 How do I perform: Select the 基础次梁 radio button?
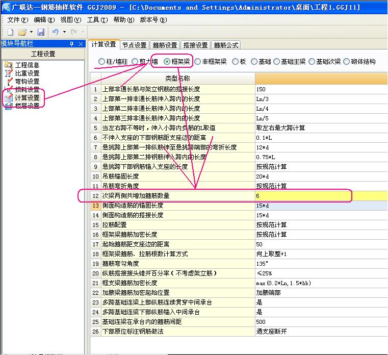pyautogui.click(x=312, y=61)
